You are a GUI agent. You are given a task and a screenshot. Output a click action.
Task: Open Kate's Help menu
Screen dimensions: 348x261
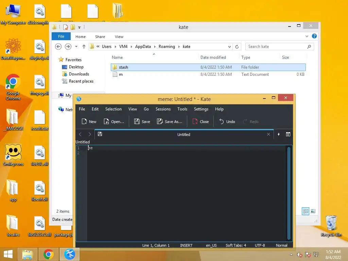219,109
